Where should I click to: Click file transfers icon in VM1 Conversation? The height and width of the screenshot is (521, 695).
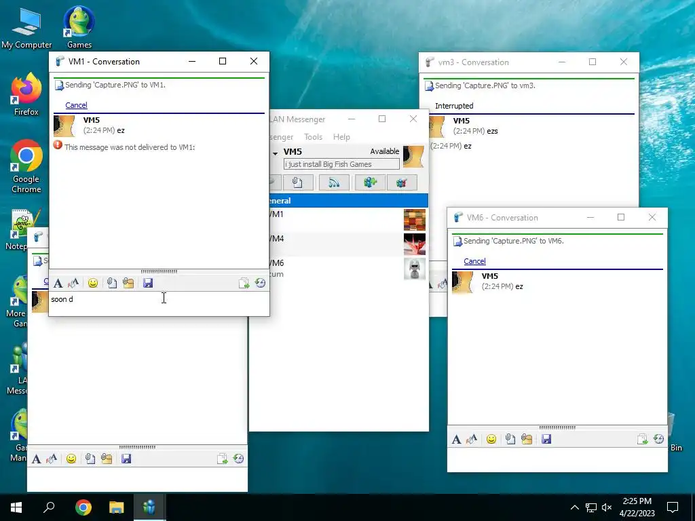coord(244,283)
